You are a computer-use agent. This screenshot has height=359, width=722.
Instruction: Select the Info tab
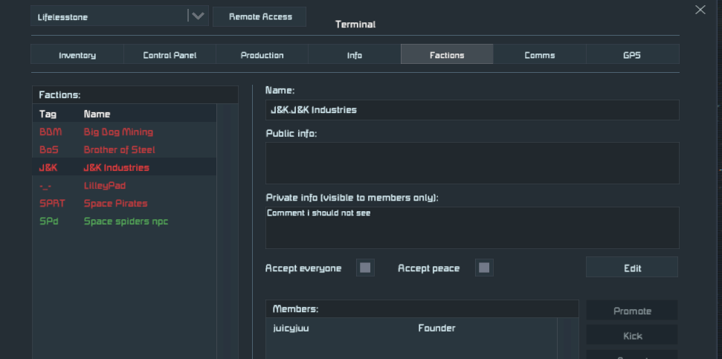pos(355,55)
